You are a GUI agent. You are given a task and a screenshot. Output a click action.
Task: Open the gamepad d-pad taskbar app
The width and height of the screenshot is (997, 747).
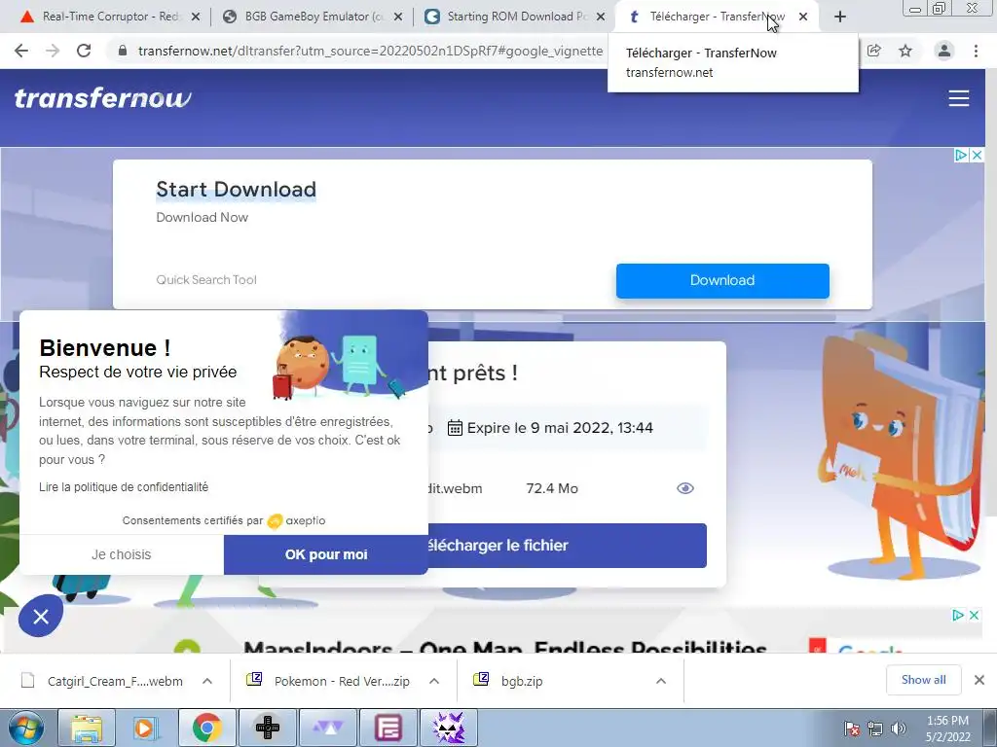[x=267, y=728]
